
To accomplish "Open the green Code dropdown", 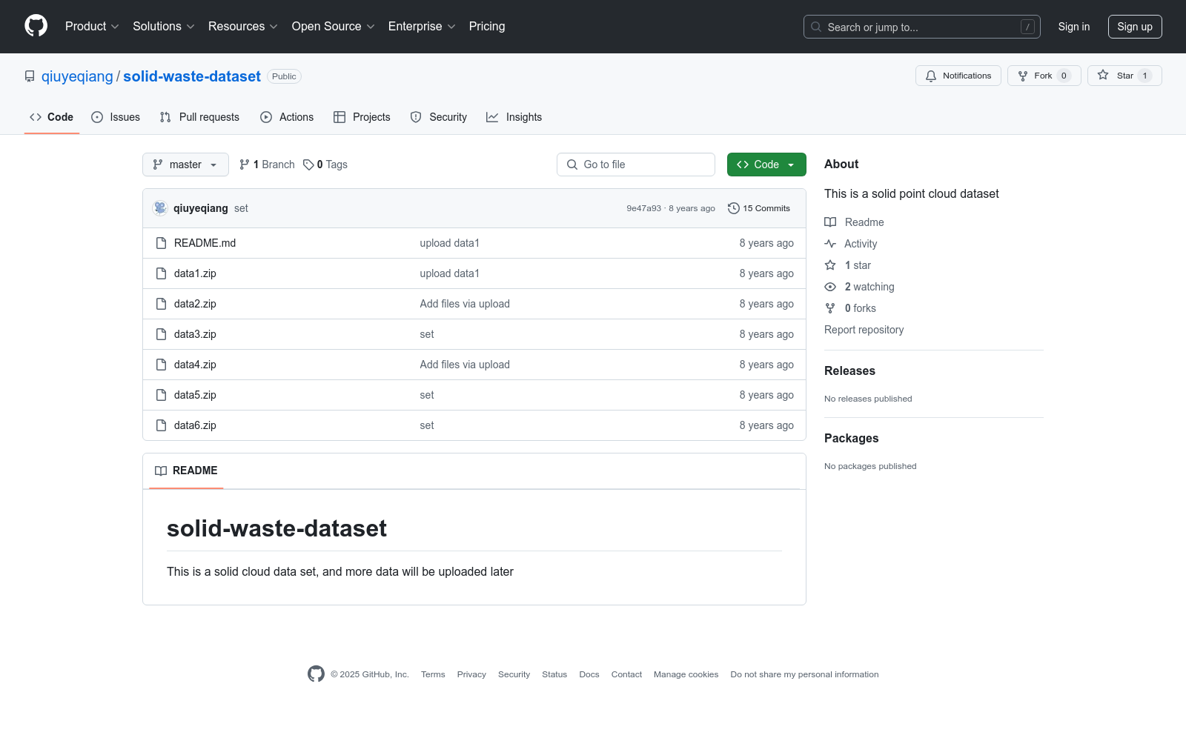I will [766, 165].
